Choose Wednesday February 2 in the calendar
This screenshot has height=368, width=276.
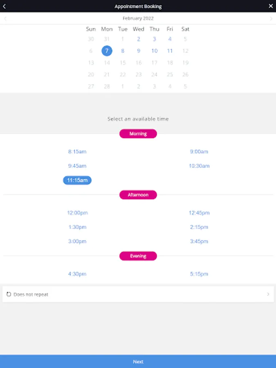138,39
